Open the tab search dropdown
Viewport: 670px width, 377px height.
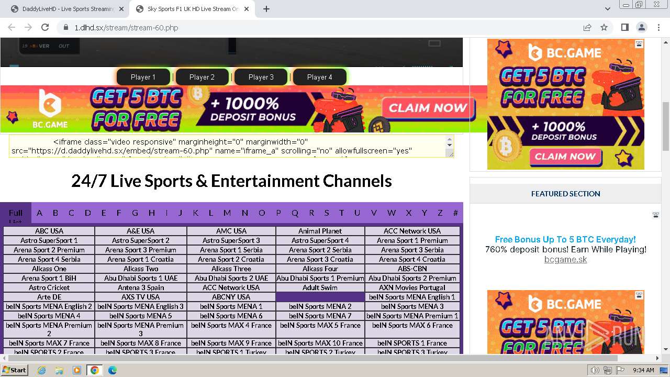607,9
